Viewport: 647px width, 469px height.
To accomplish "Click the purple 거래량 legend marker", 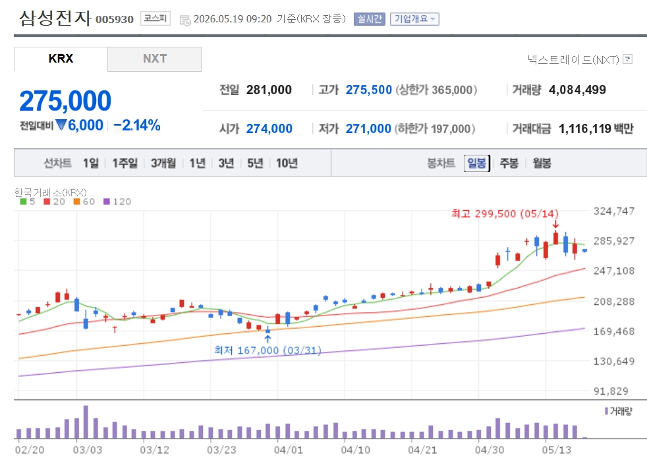I will click(x=606, y=411).
